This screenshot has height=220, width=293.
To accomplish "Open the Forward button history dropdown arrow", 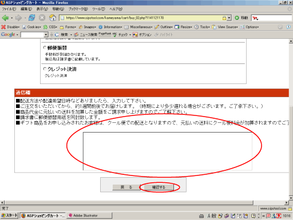I will [x=25, y=18].
